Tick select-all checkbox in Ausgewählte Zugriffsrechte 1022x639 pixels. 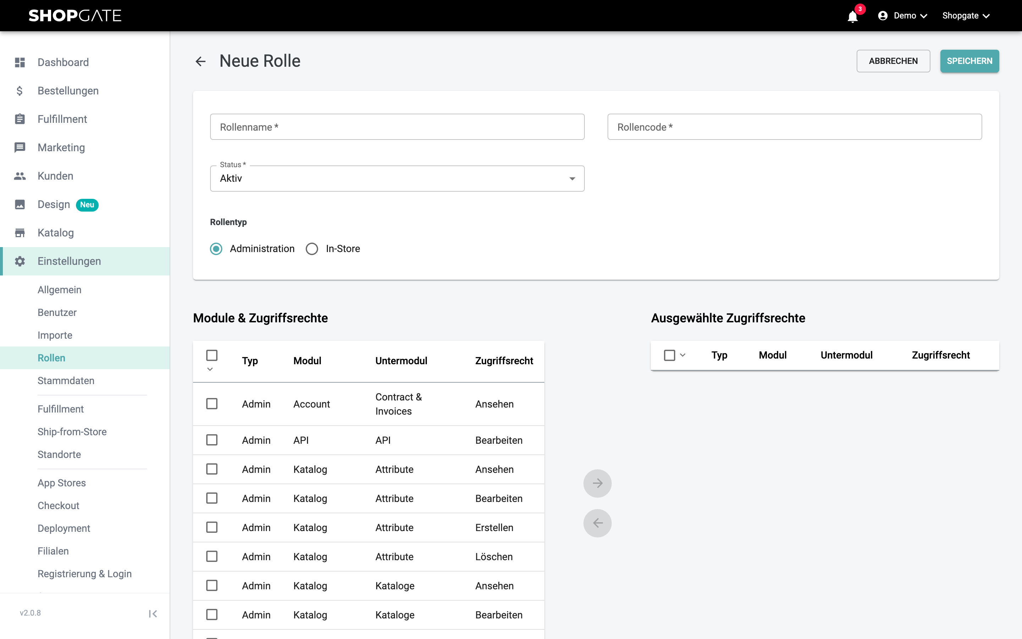(669, 355)
